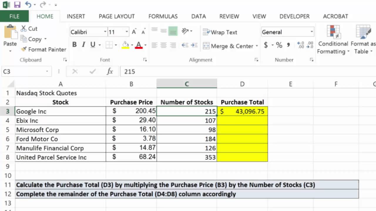Open the Conditional Formatting menu
Image resolution: width=376 pixels, height=211 pixels.
click(x=333, y=40)
